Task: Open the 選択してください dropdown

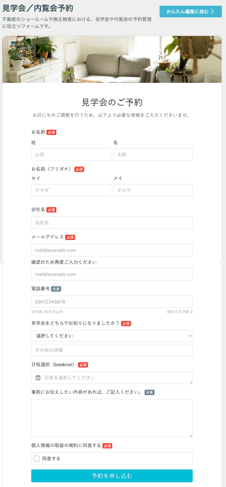Action: [112, 335]
